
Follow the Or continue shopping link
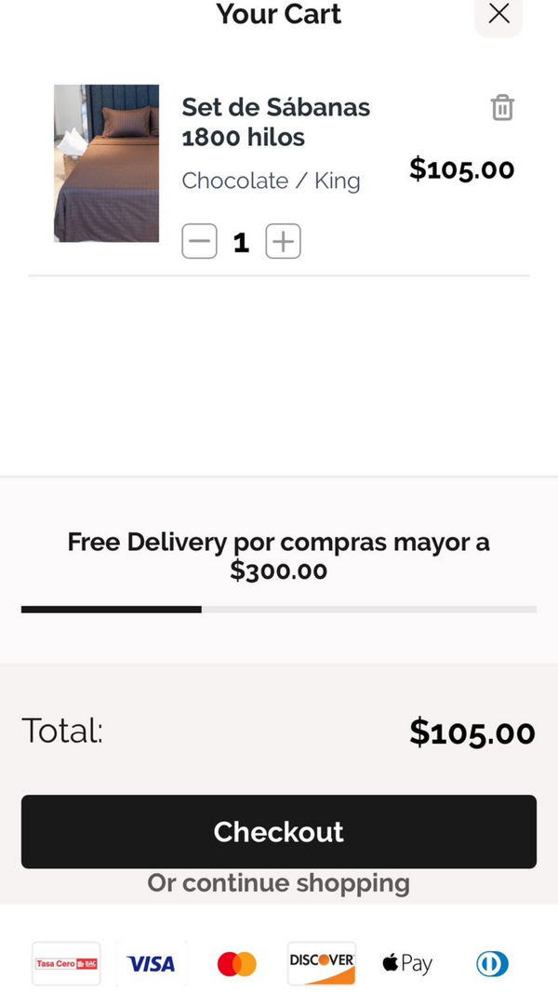click(279, 883)
